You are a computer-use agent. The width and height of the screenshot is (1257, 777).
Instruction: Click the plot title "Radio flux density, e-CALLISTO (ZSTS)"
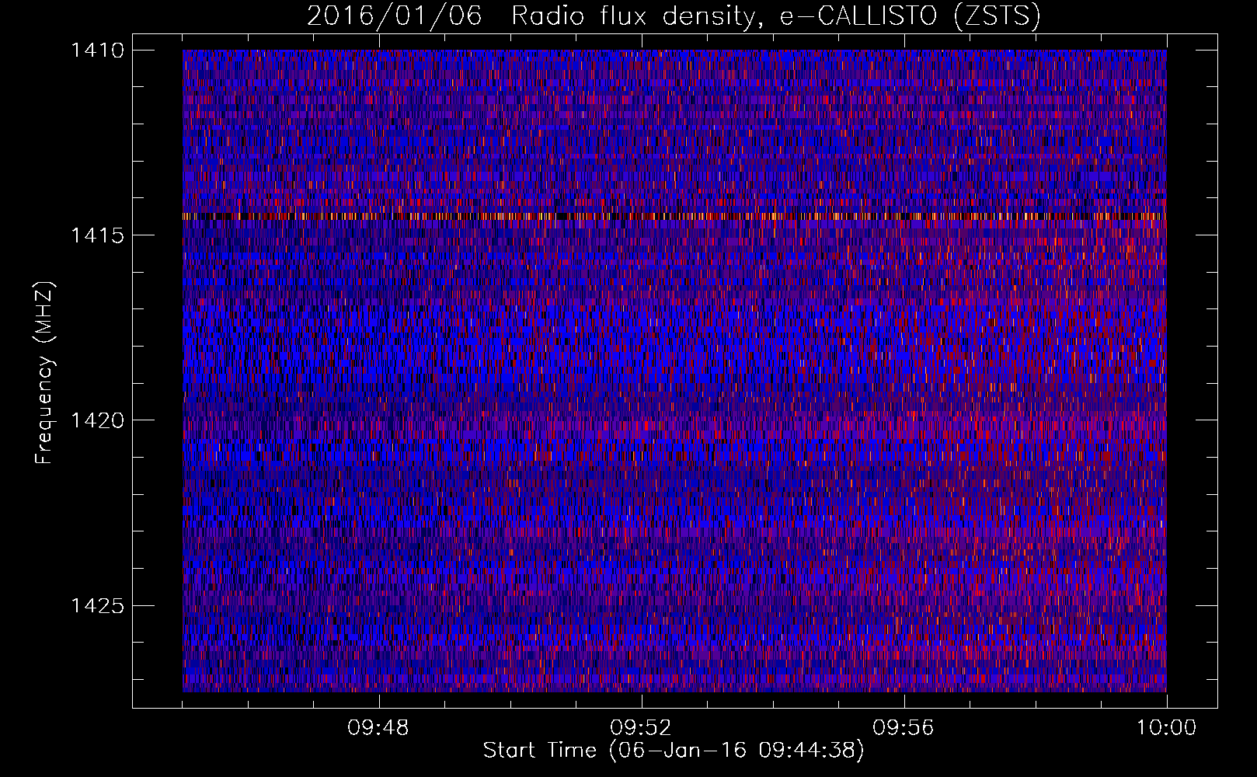(x=775, y=16)
